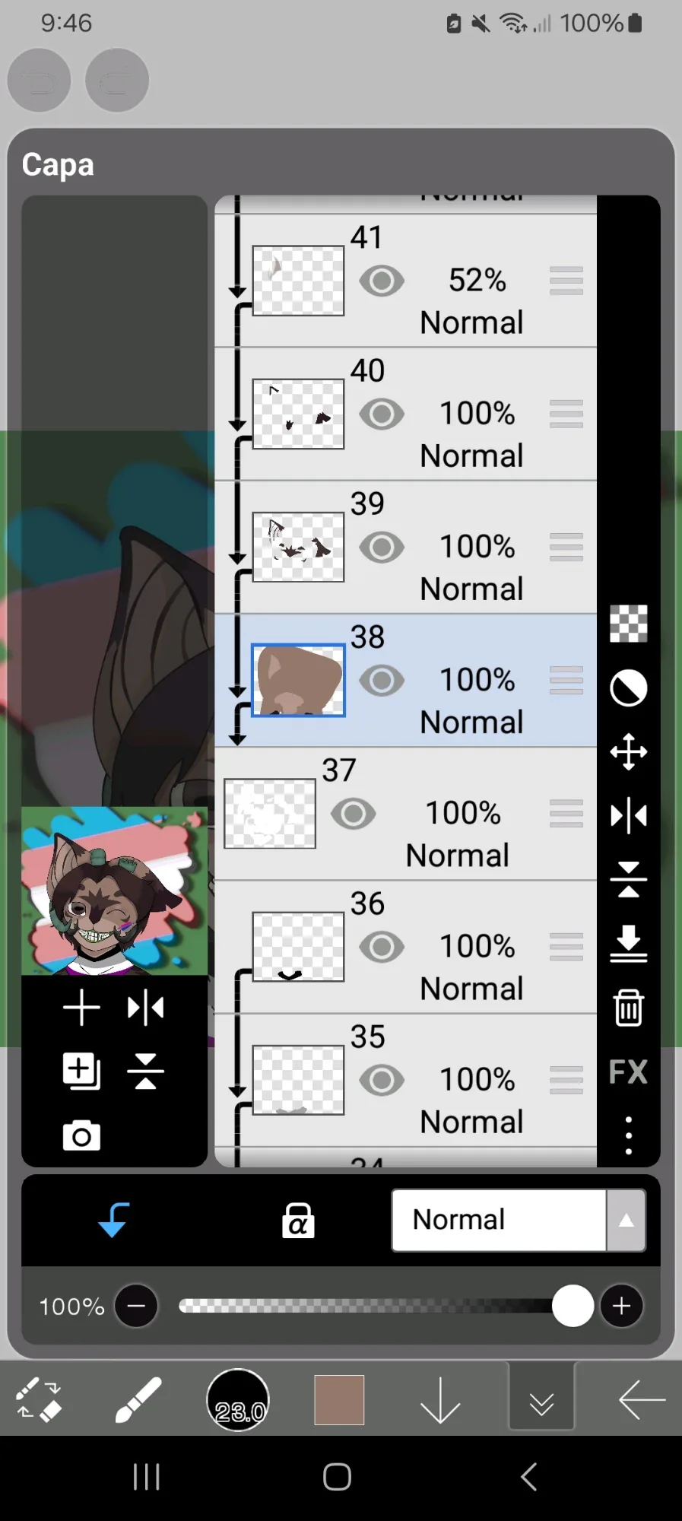Open the brown color swatch
The height and width of the screenshot is (1521, 682).
click(339, 1399)
